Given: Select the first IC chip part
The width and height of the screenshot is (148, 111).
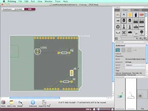Looking at the screenshot, I should [x=136, y=21].
